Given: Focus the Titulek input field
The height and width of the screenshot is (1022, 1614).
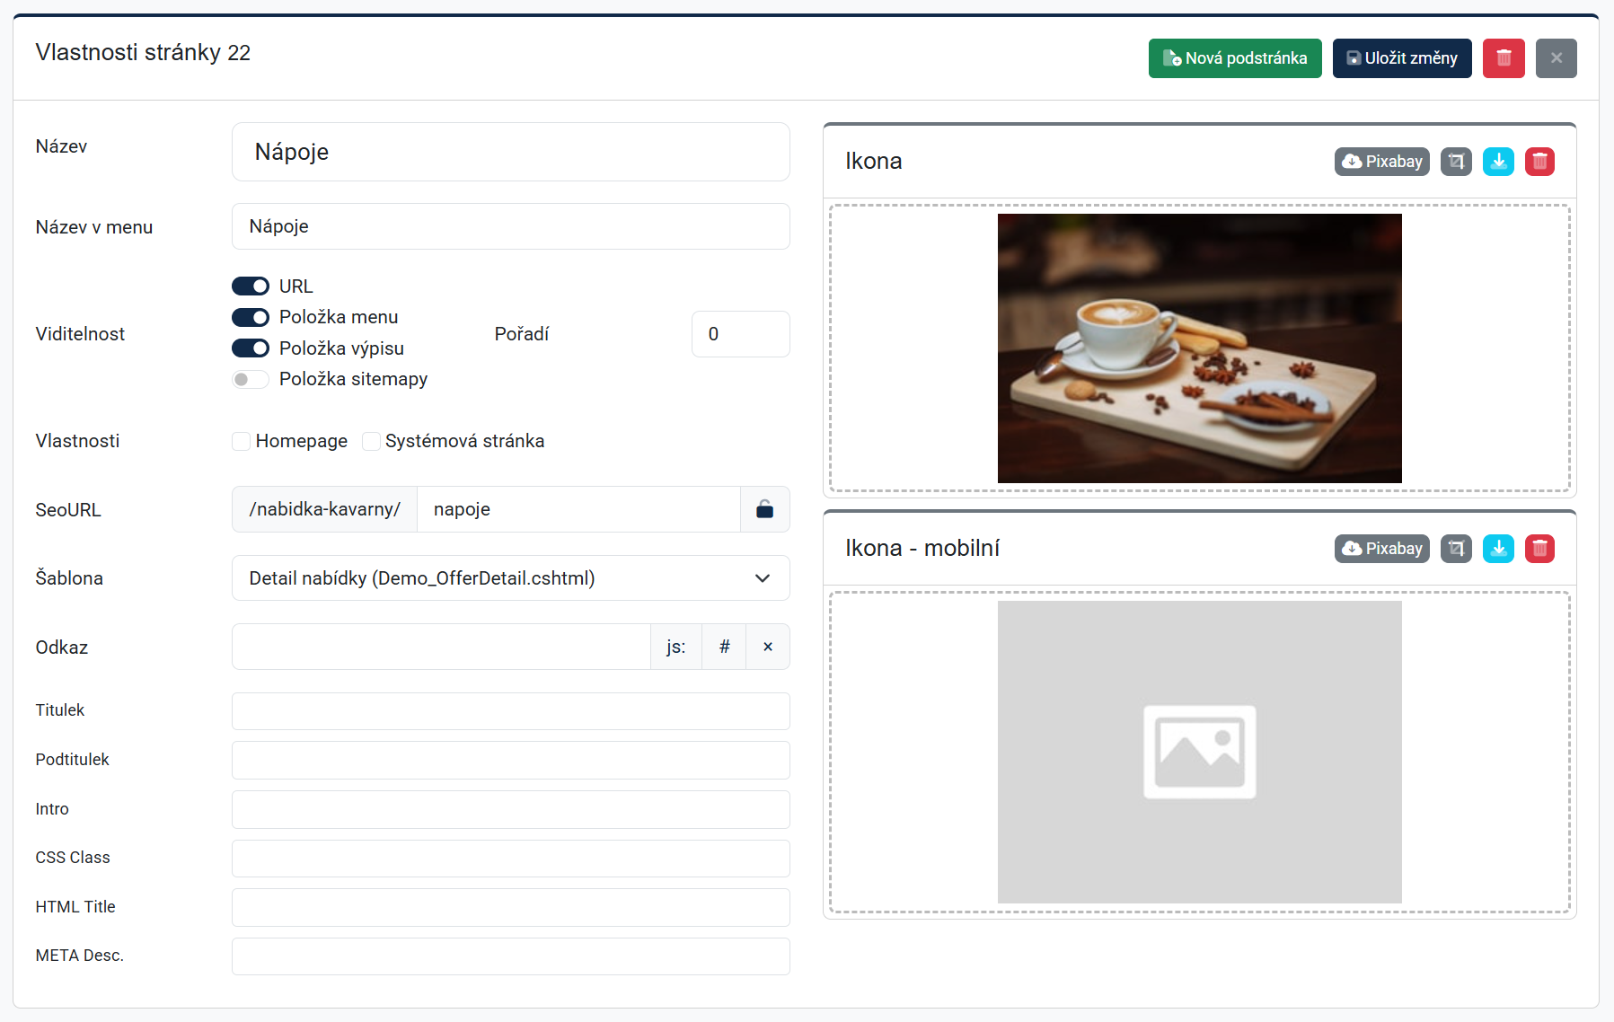Looking at the screenshot, I should (x=511, y=711).
